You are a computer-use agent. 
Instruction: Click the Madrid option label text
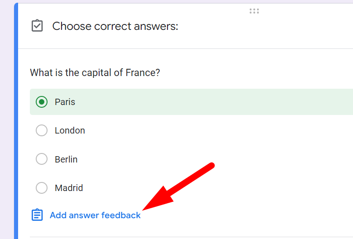point(69,188)
